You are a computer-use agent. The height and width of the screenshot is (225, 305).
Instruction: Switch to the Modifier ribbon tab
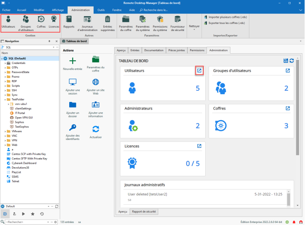point(39,10)
